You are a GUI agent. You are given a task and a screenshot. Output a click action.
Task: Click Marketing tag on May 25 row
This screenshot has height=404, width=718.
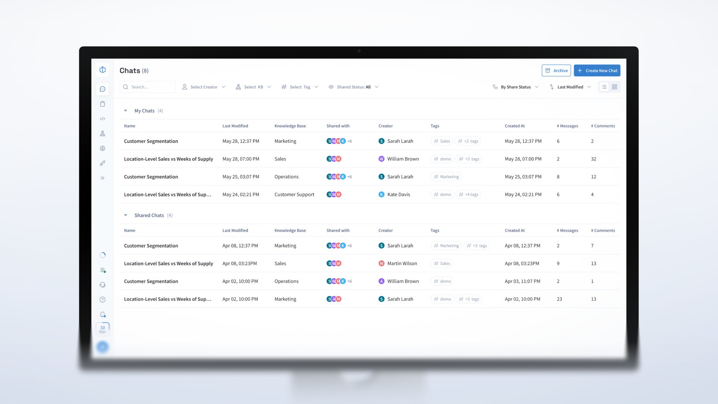(446, 177)
